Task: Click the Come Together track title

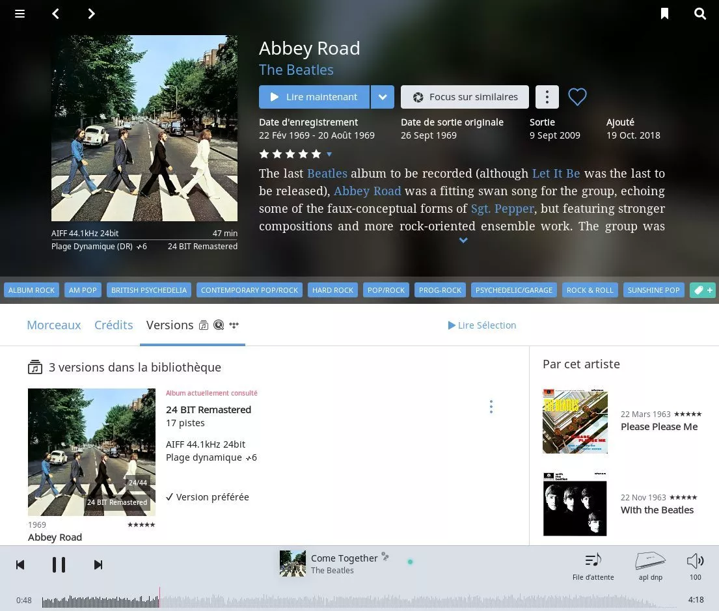Action: [x=344, y=558]
